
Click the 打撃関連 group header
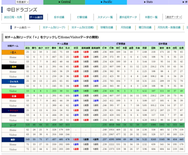click(121, 44)
